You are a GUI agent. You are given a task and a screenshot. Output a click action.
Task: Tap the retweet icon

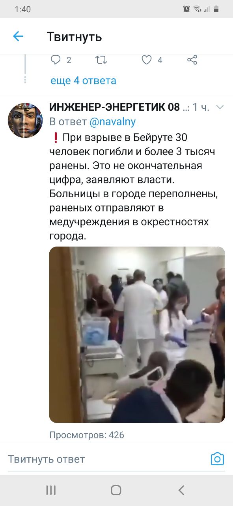click(x=101, y=60)
